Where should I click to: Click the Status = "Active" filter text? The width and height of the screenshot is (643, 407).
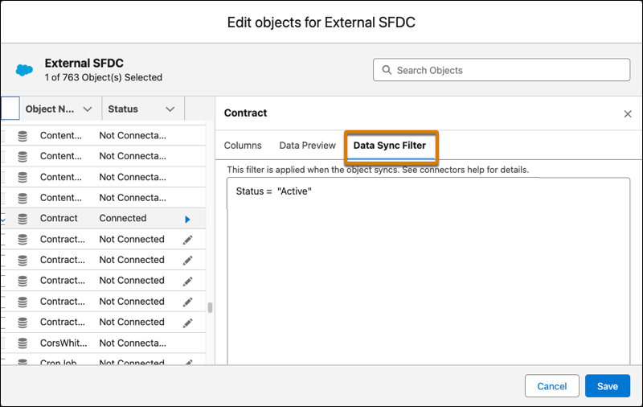click(x=273, y=191)
